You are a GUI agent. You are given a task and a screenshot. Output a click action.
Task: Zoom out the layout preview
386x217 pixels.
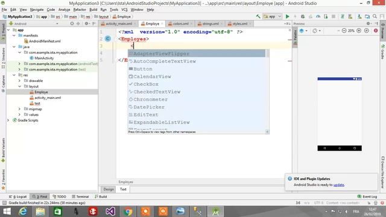[344, 31]
